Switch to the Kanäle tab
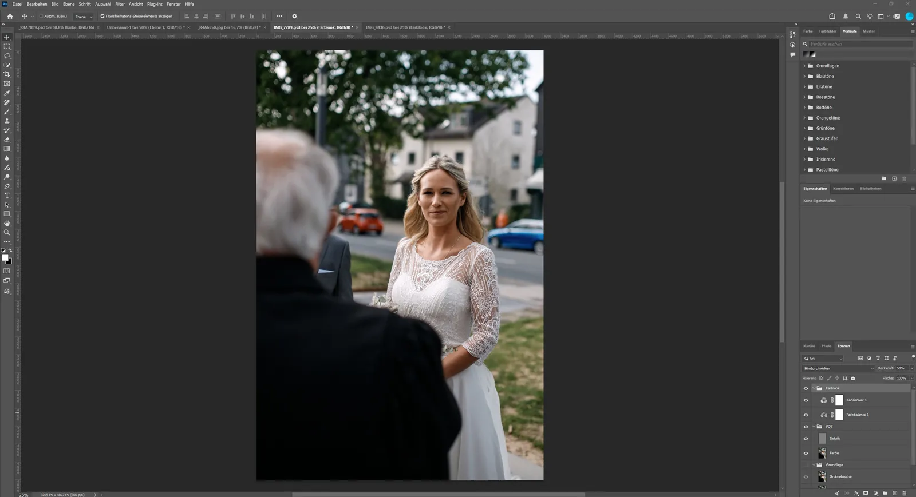 click(x=809, y=346)
